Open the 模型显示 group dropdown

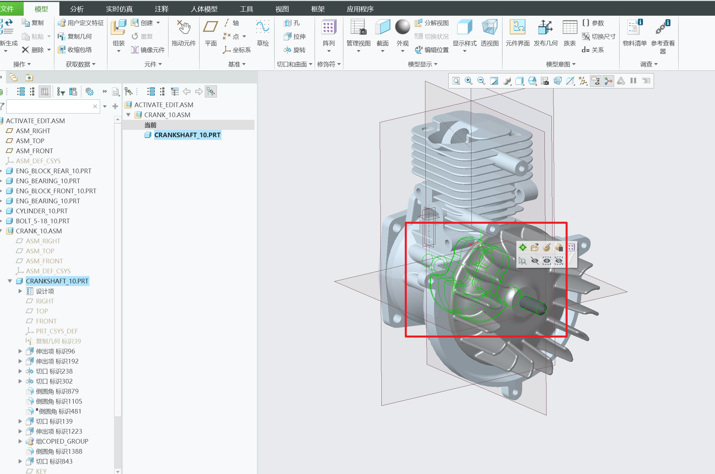pos(422,64)
